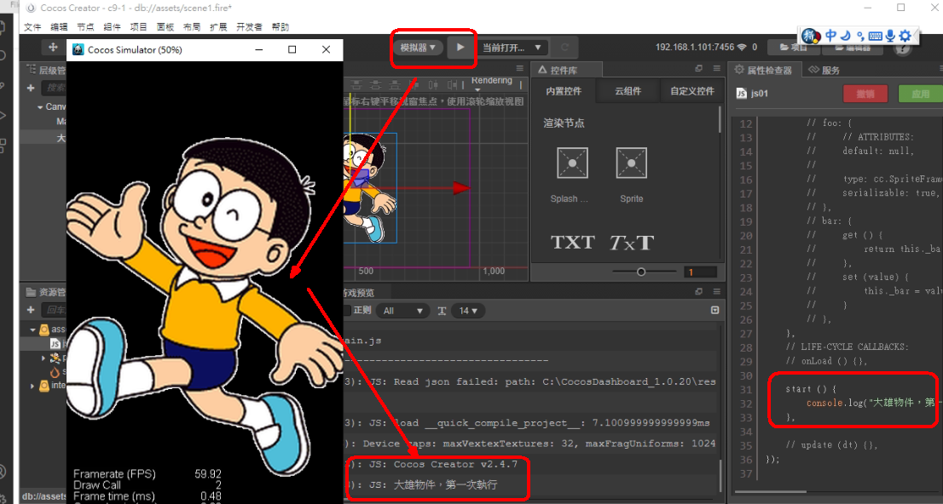Open the console log type All dropdown

(x=402, y=311)
